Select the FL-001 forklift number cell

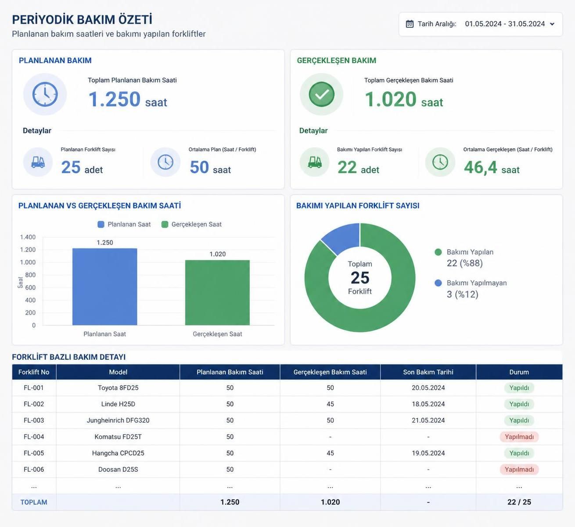34,388
